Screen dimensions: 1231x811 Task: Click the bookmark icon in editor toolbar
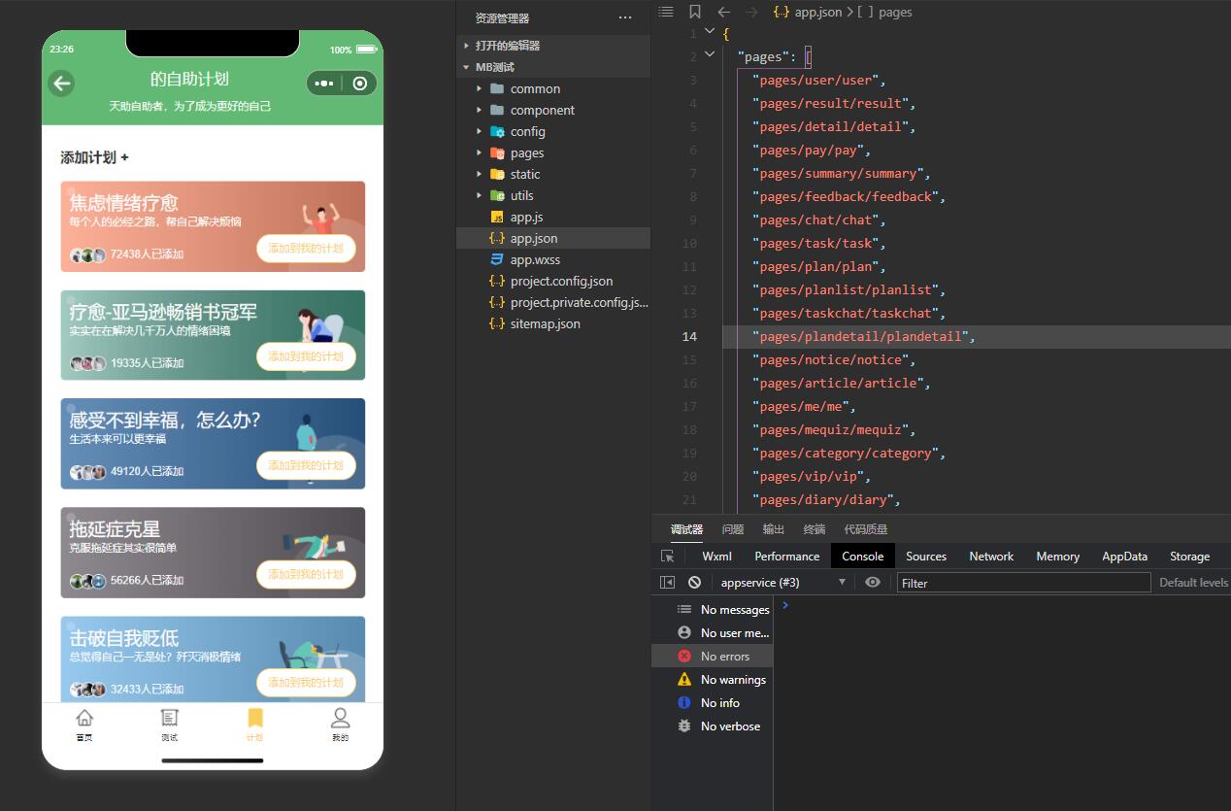(x=694, y=12)
